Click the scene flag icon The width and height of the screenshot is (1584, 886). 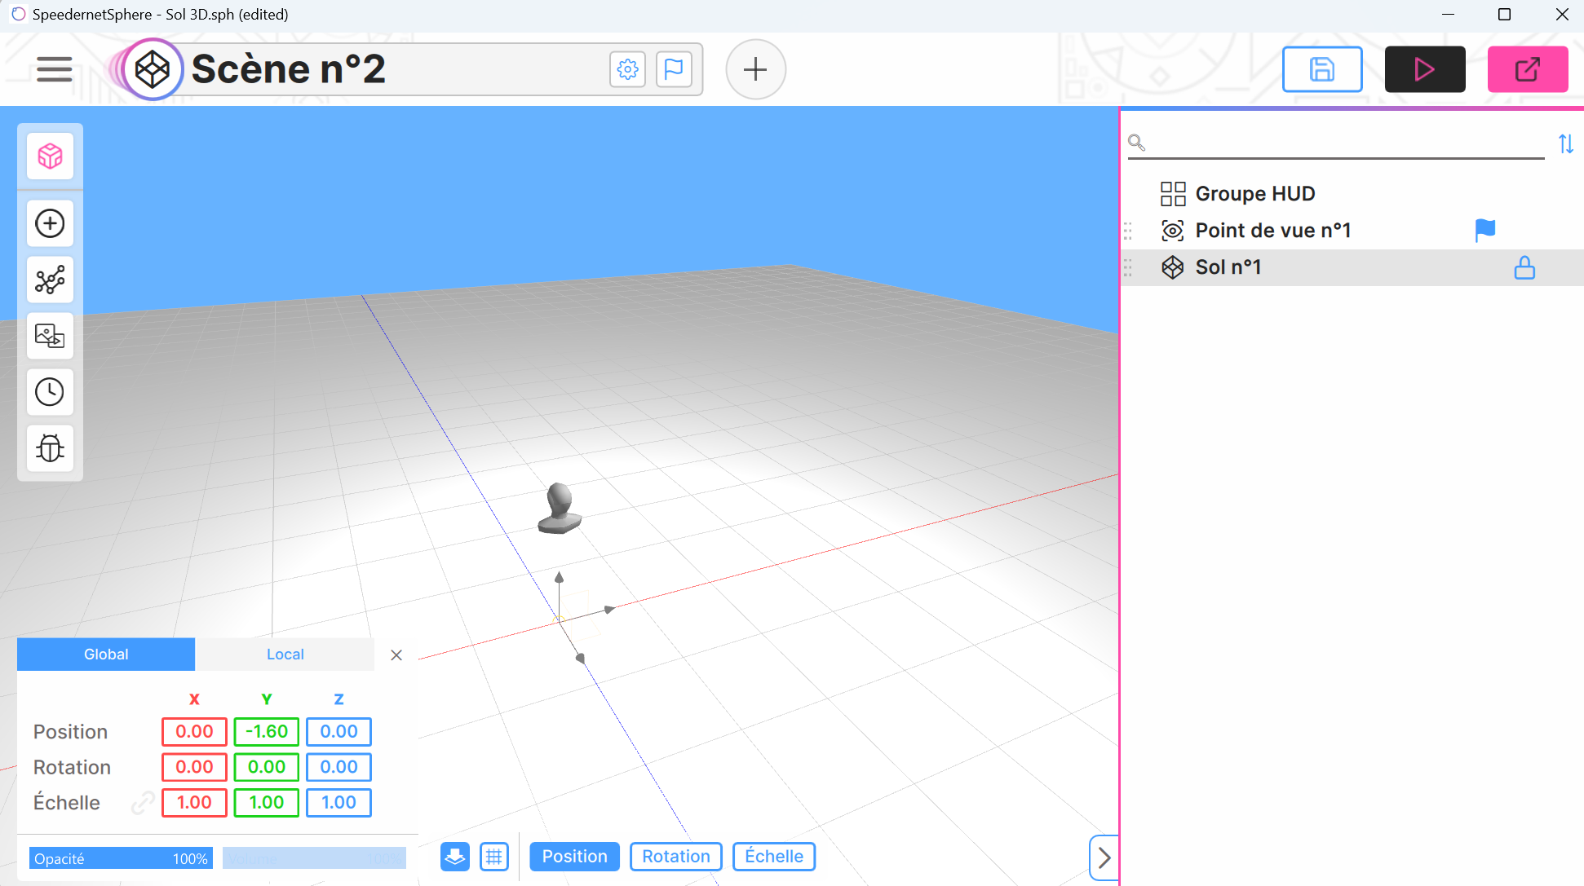674,69
